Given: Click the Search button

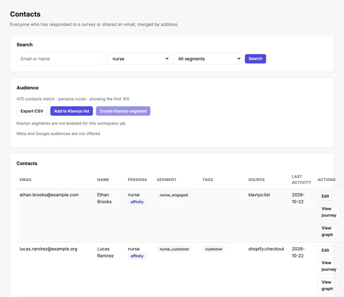Looking at the screenshot, I should (x=255, y=59).
